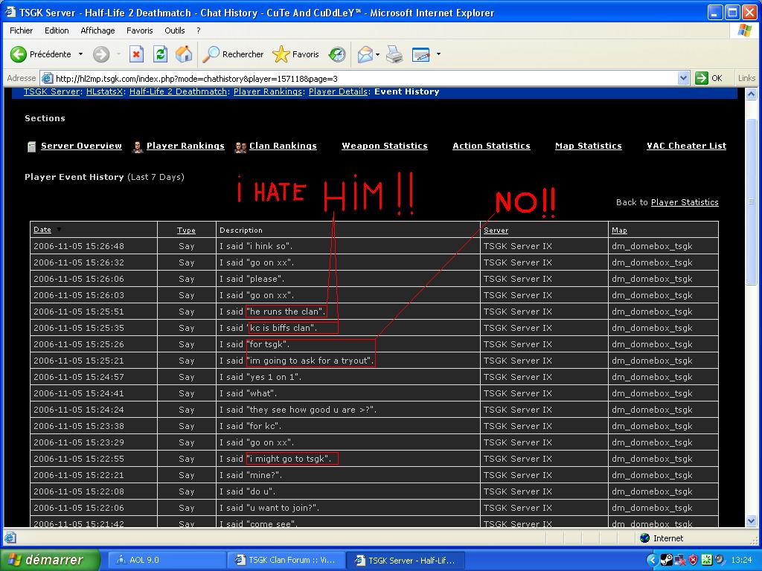Screen dimensions: 762x571
Task: Click the Server column header
Action: [x=496, y=230]
